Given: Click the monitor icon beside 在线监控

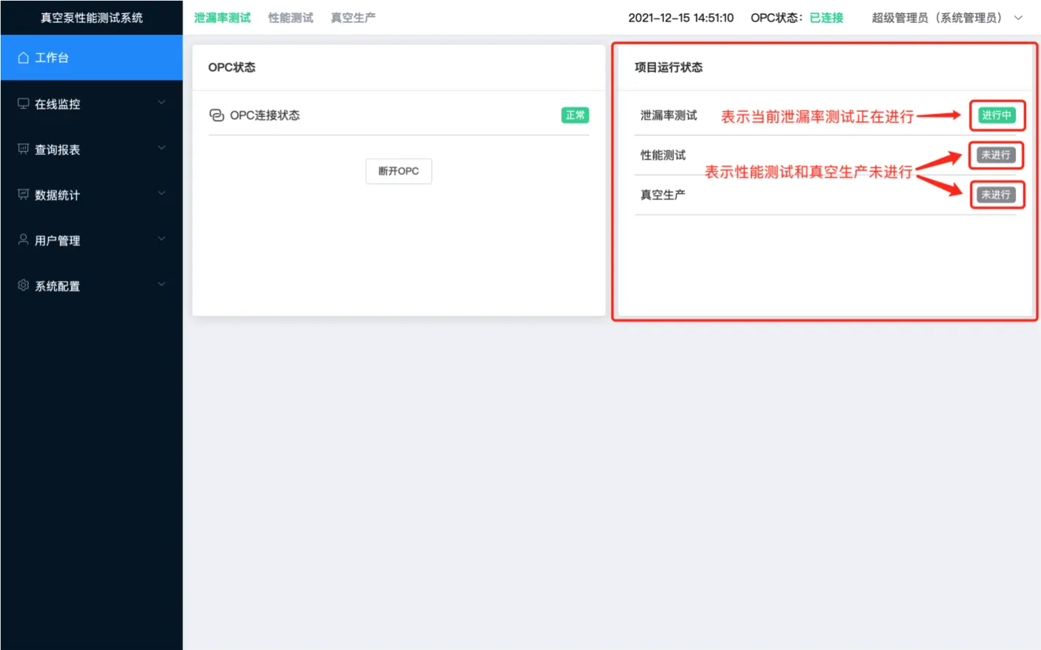Looking at the screenshot, I should click(23, 104).
